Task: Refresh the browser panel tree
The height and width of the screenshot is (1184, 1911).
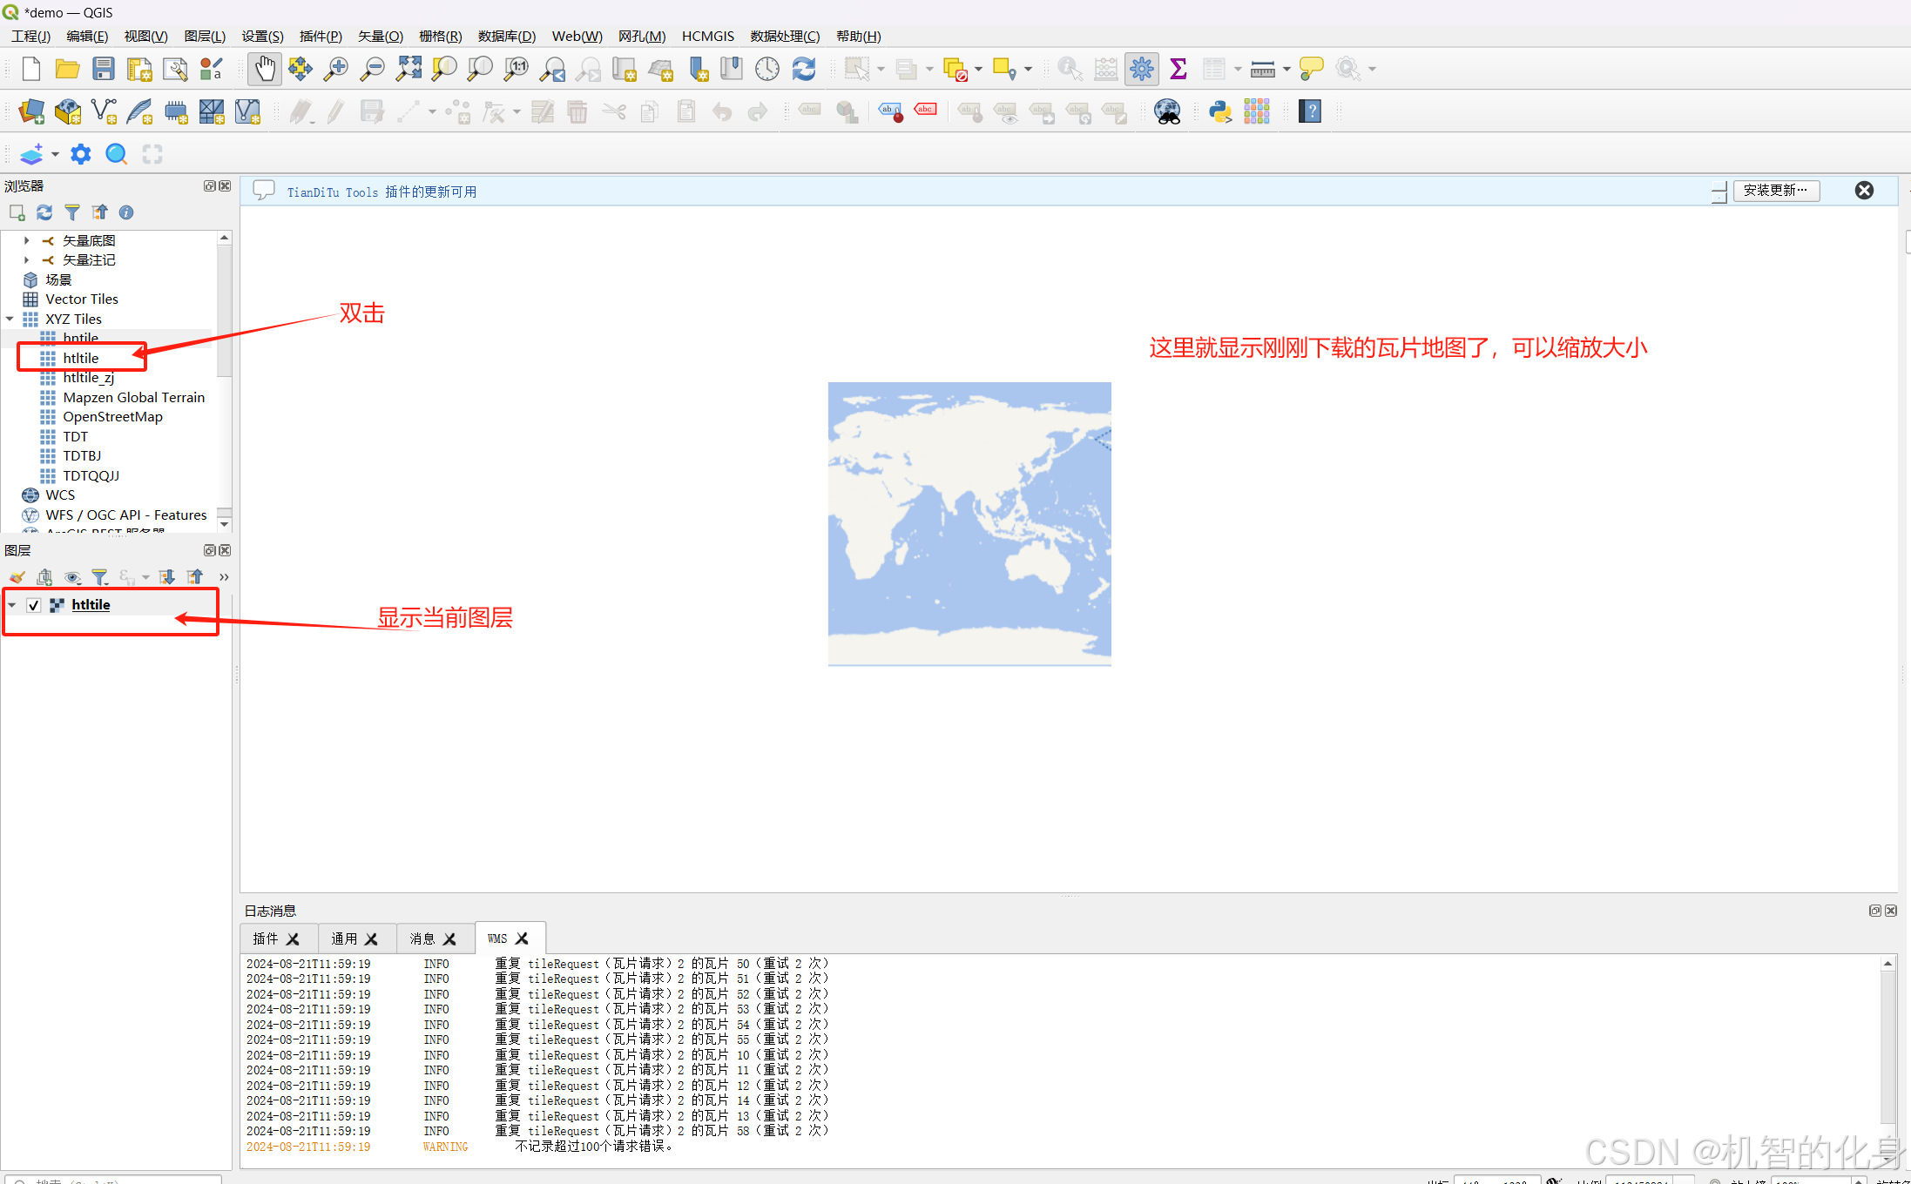Action: 44,212
